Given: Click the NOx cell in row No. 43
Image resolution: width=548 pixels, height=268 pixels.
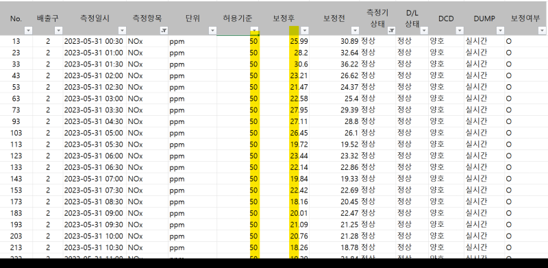Looking at the screenshot, I should point(147,75).
